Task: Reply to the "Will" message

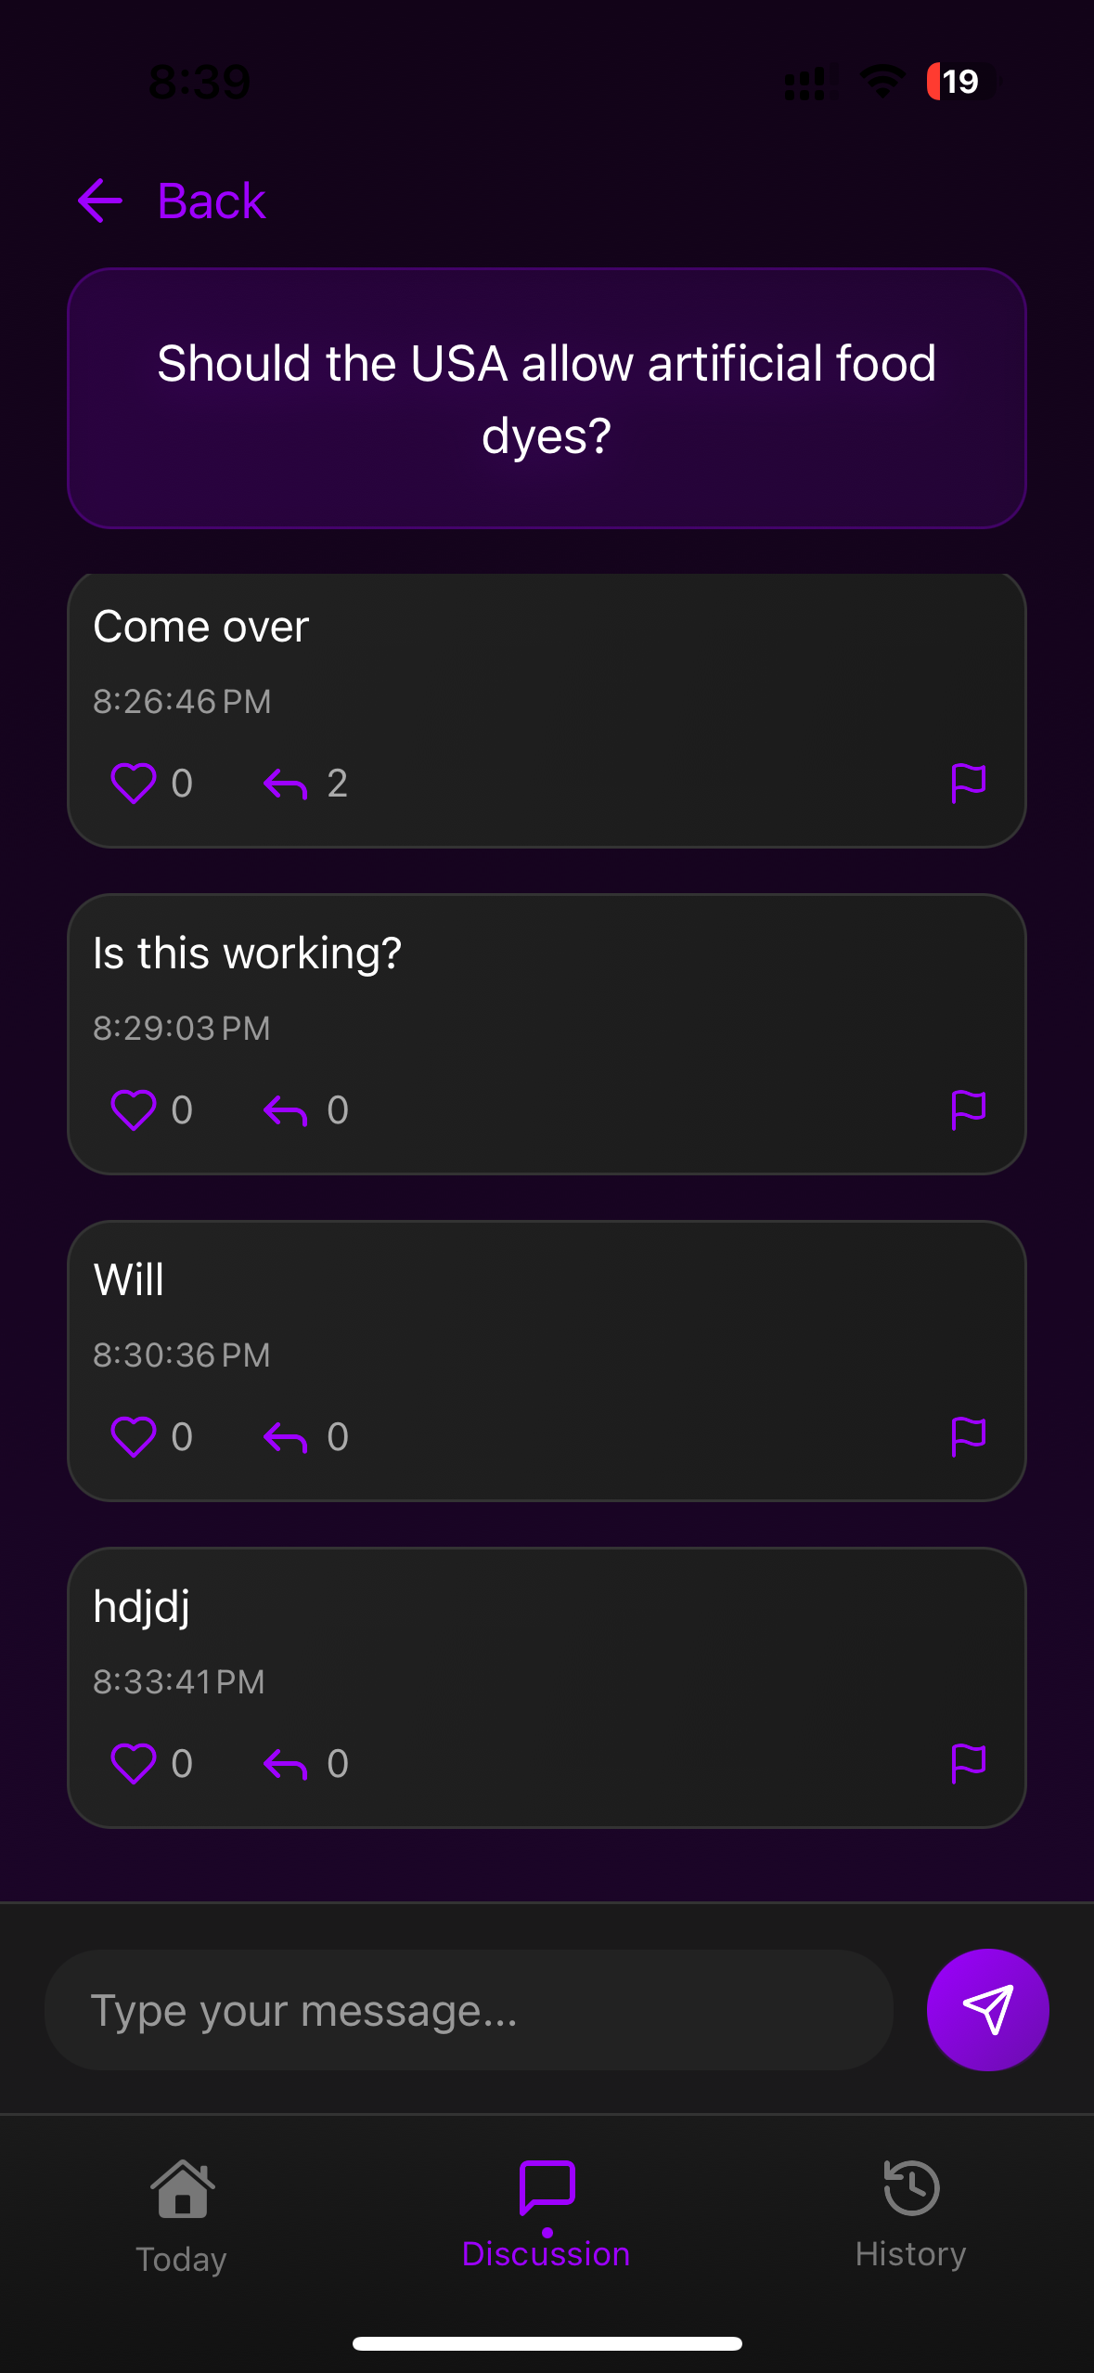Action: point(286,1437)
